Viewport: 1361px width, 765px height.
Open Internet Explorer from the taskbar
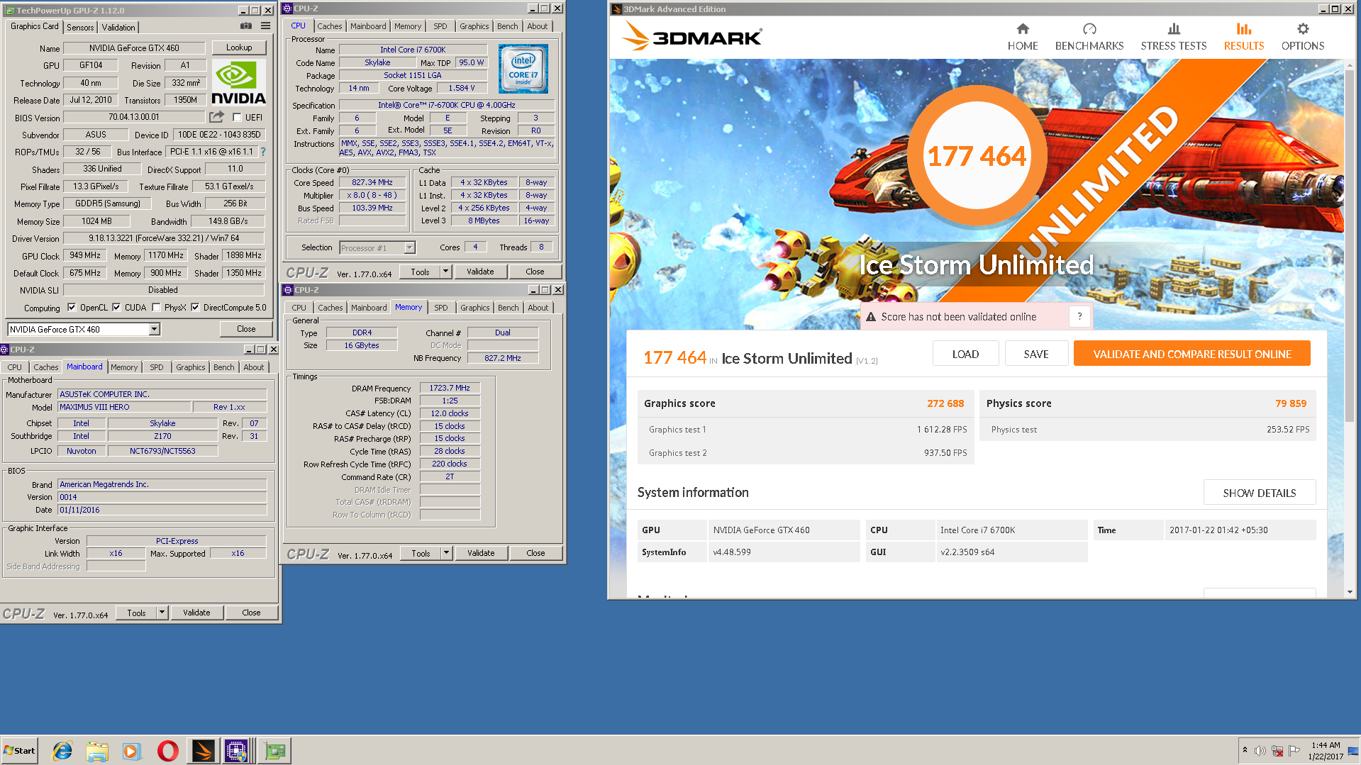pos(62,751)
